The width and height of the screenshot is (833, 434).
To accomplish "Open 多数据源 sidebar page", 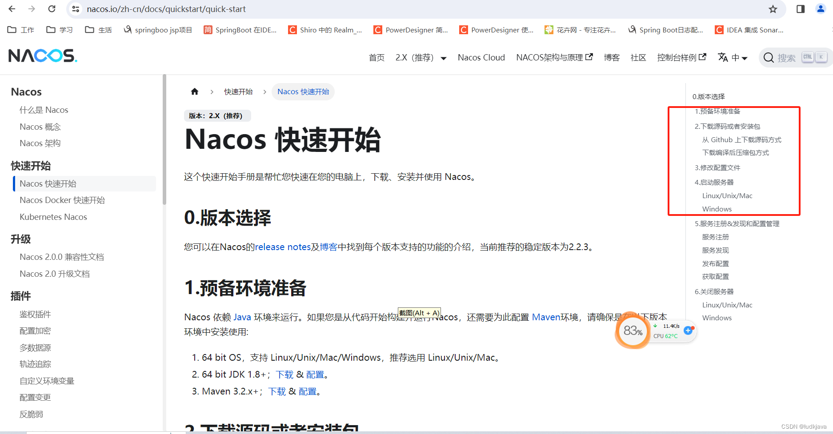I will tap(35, 347).
